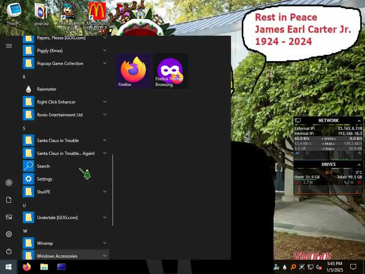Viewport: 365px width, 274px height.
Task: Click the network tray icon
Action: [x=310, y=267]
